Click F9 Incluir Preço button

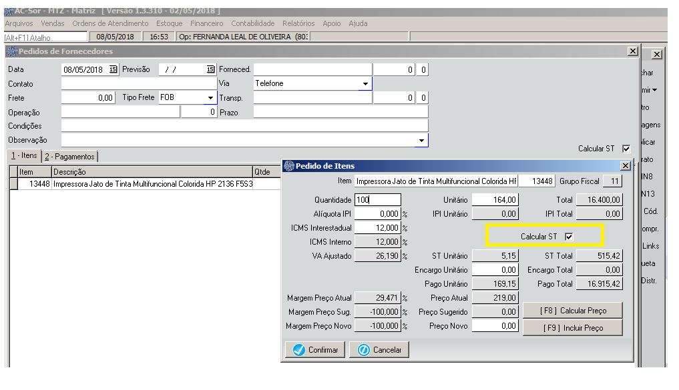coord(572,328)
